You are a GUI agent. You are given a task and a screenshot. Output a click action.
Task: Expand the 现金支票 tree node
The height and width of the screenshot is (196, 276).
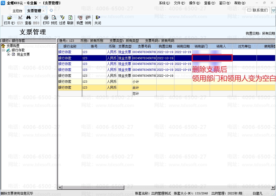8,54
